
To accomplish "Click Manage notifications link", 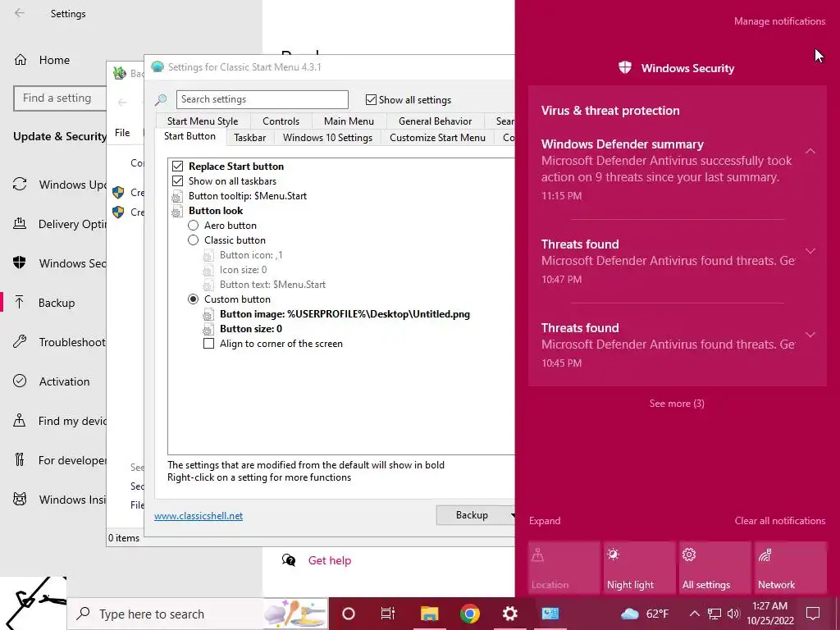I will click(x=779, y=21).
